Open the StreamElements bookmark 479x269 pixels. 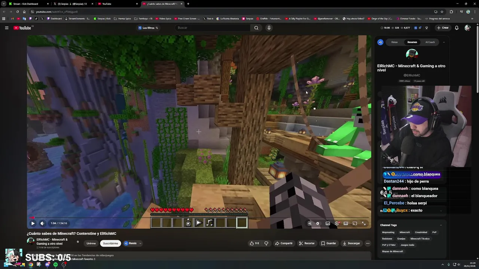tap(77, 18)
